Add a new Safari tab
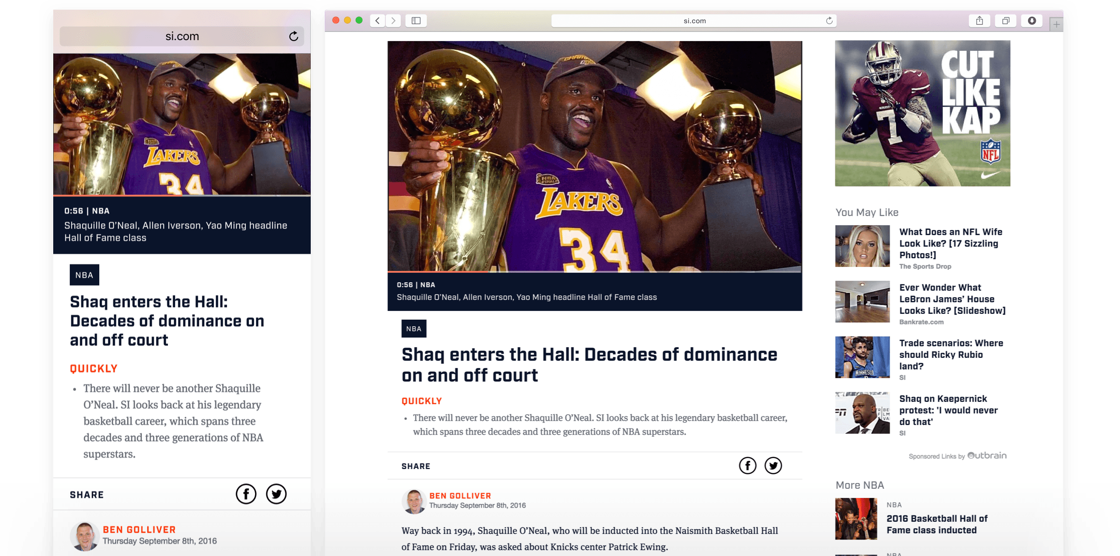This screenshot has height=556, width=1120. pos(1056,24)
